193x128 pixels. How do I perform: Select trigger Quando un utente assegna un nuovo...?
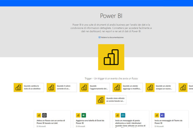point(161,87)
